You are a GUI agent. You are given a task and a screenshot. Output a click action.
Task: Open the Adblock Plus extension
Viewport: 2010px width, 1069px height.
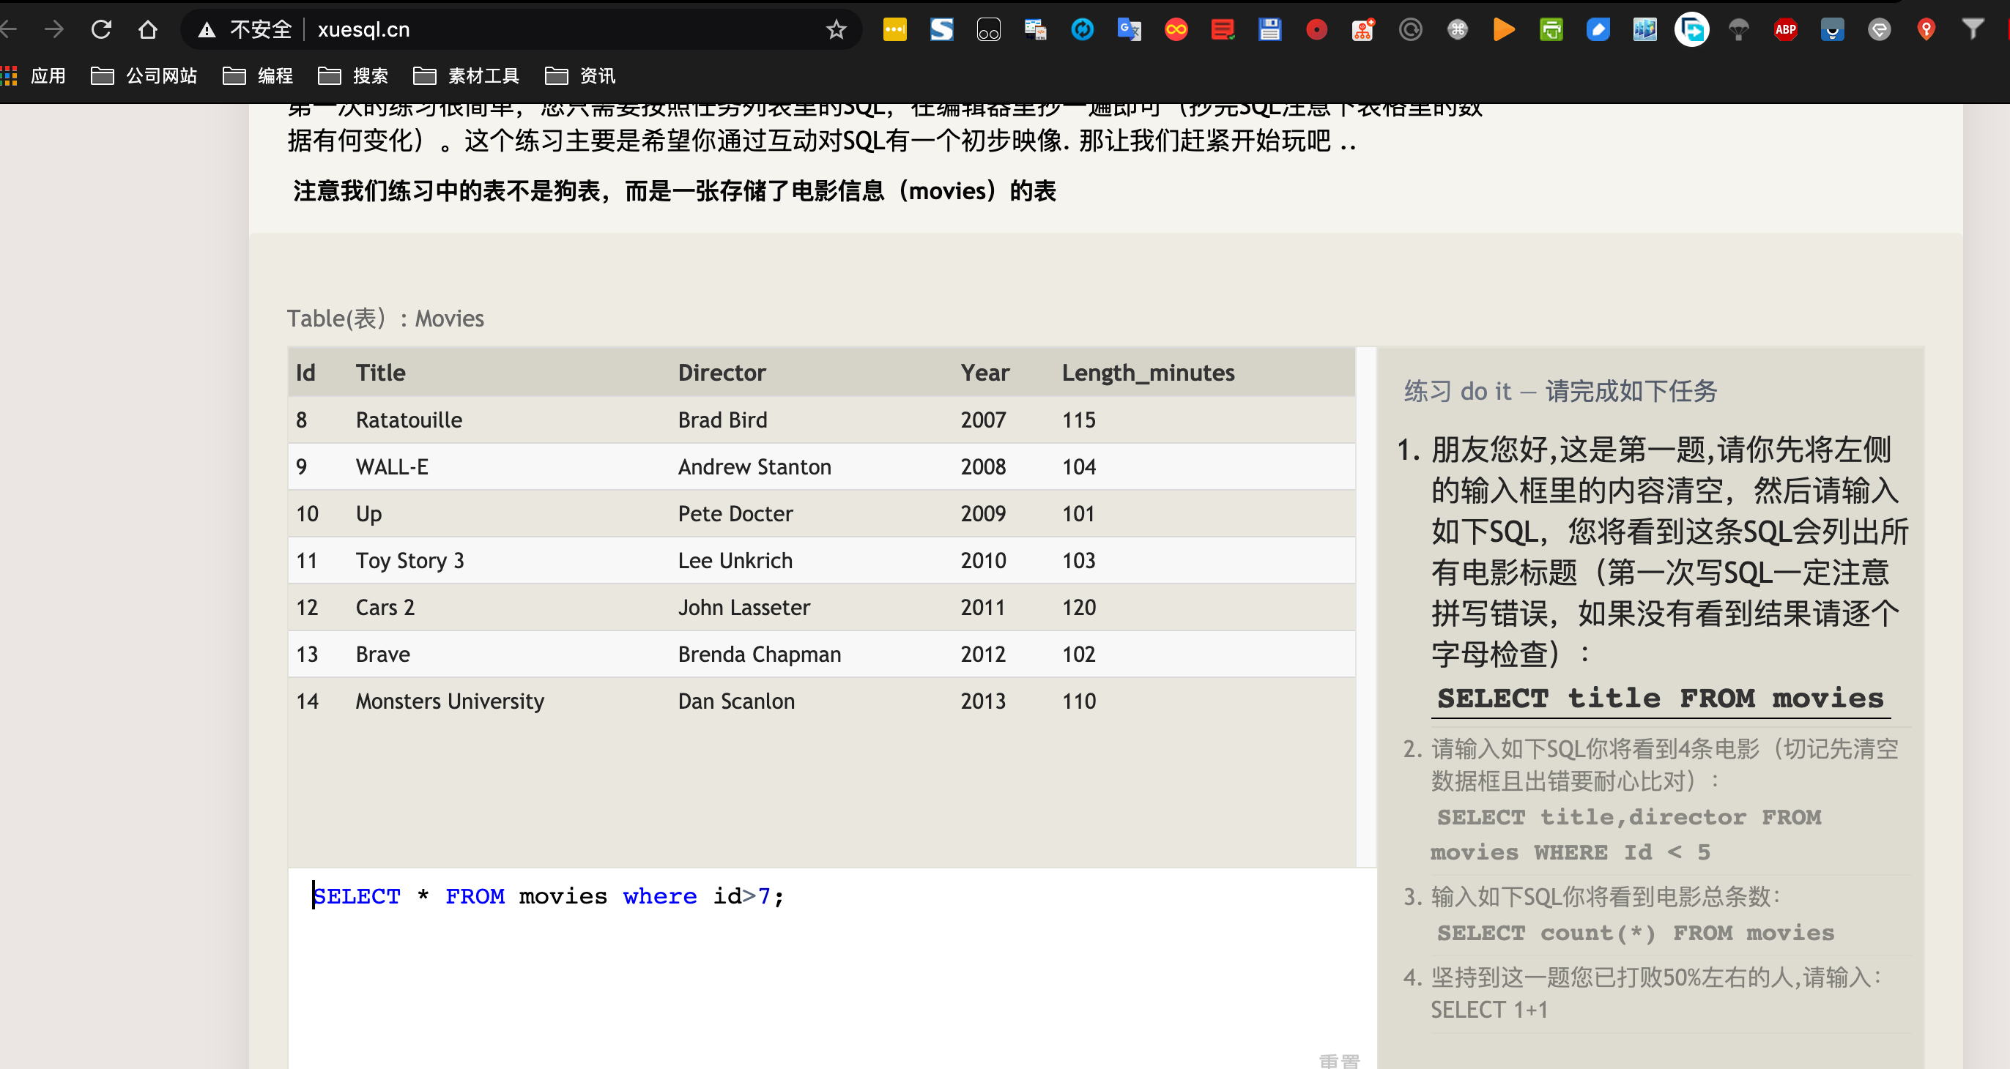click(1785, 29)
